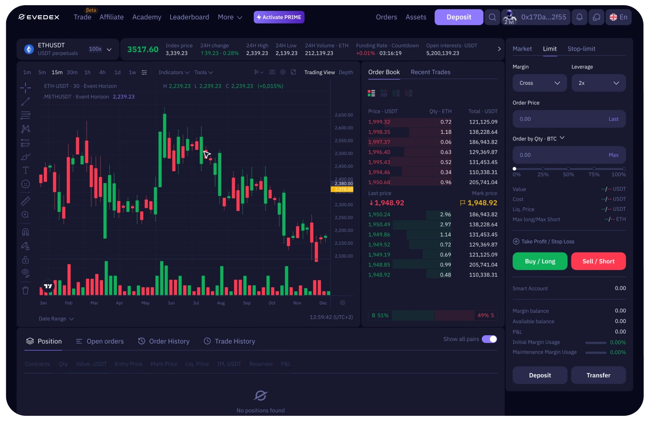Viewport: 649px width, 421px height.
Task: Take chart snapshot with camera icon
Action: tap(272, 72)
